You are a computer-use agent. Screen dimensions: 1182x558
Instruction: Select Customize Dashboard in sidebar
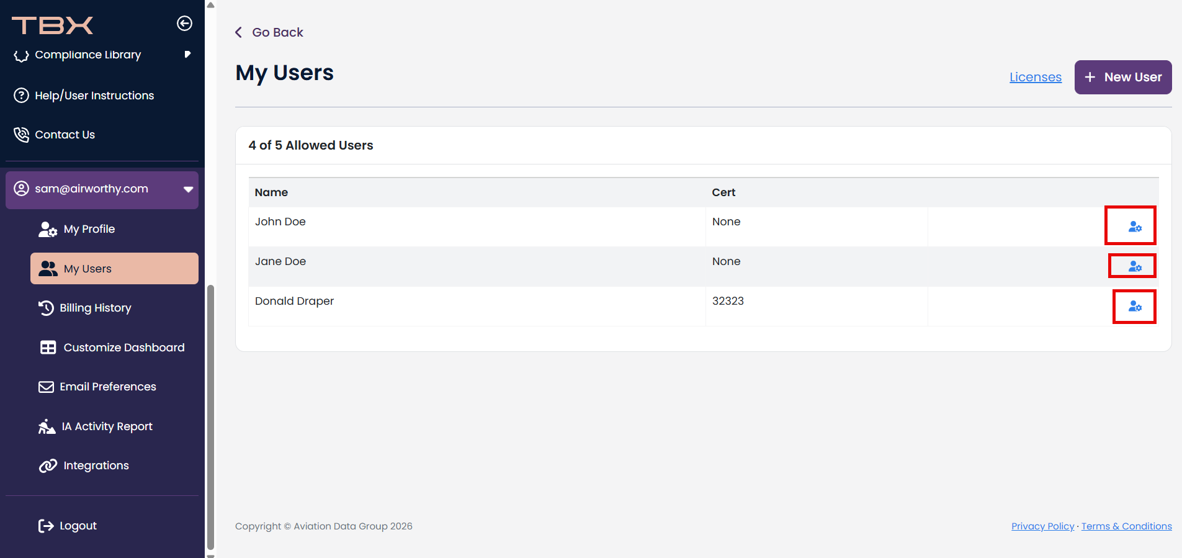point(123,348)
